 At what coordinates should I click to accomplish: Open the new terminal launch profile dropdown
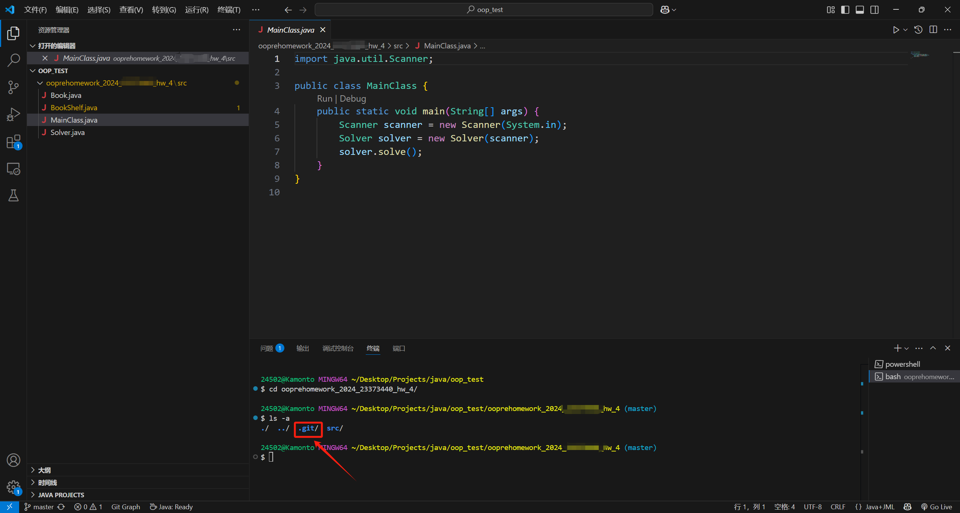(907, 348)
